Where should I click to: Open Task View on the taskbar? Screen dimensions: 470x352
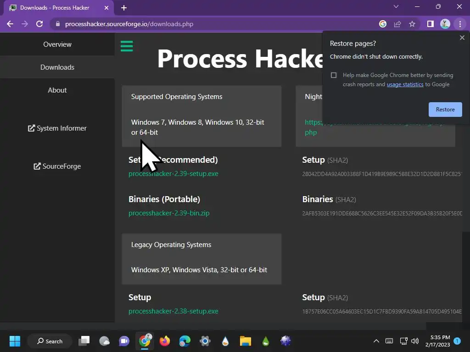click(84, 341)
